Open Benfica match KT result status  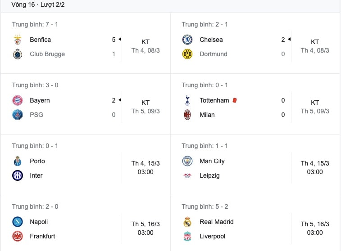(145, 42)
